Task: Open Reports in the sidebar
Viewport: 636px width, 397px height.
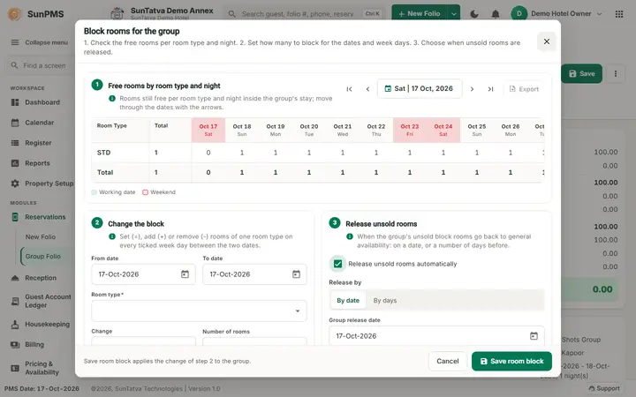Action: point(39,163)
